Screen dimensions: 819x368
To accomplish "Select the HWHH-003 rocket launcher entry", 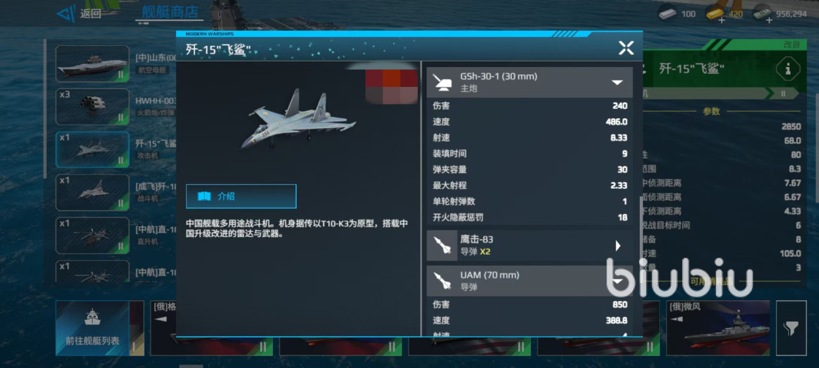I will pyautogui.click(x=93, y=107).
